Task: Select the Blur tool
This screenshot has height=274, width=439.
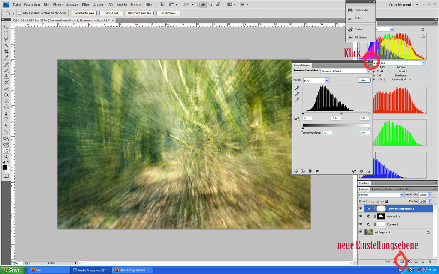Action: (x=6, y=101)
